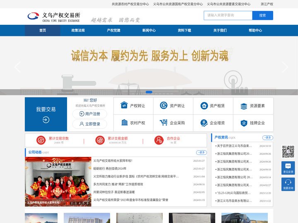Image resolution: width=298 pixels, height=223 pixels.
Task: Open news about 2023年度金华市标准型清廉国企
Action: click(131, 200)
